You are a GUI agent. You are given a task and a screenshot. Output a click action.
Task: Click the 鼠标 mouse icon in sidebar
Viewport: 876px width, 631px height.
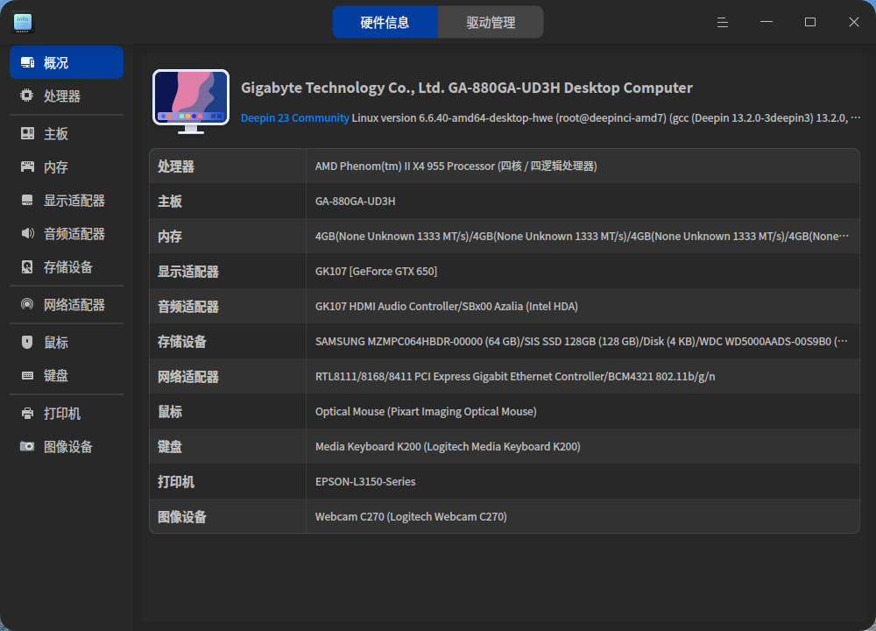(x=27, y=342)
